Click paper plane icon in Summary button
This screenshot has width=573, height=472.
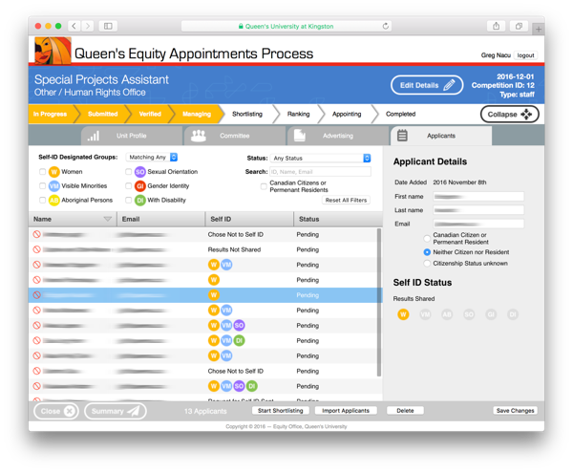pos(134,411)
